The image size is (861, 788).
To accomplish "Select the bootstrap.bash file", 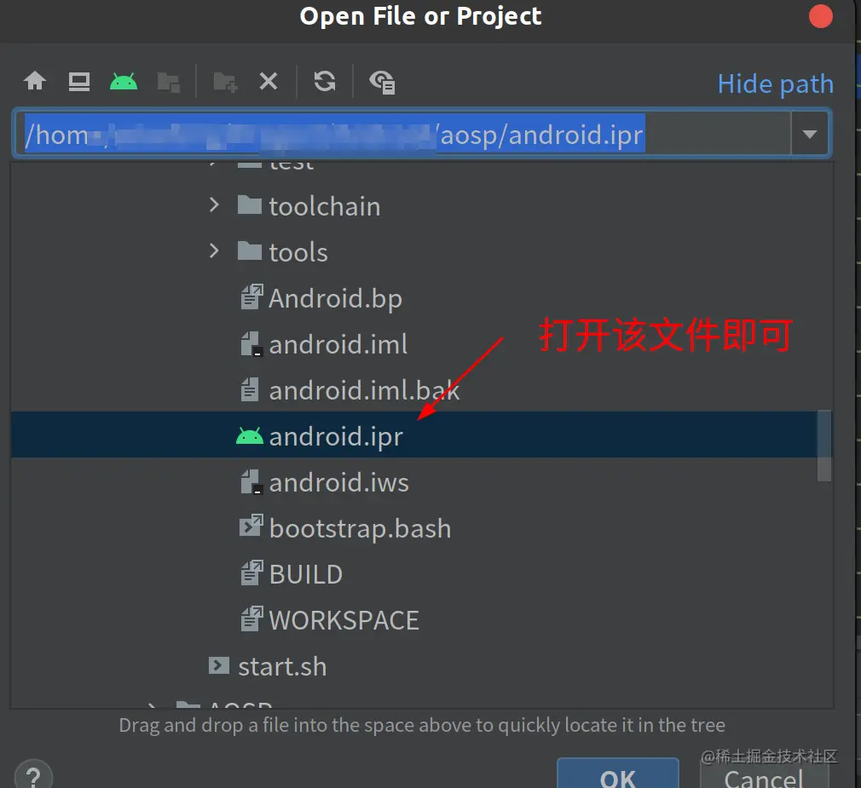I will coord(361,528).
